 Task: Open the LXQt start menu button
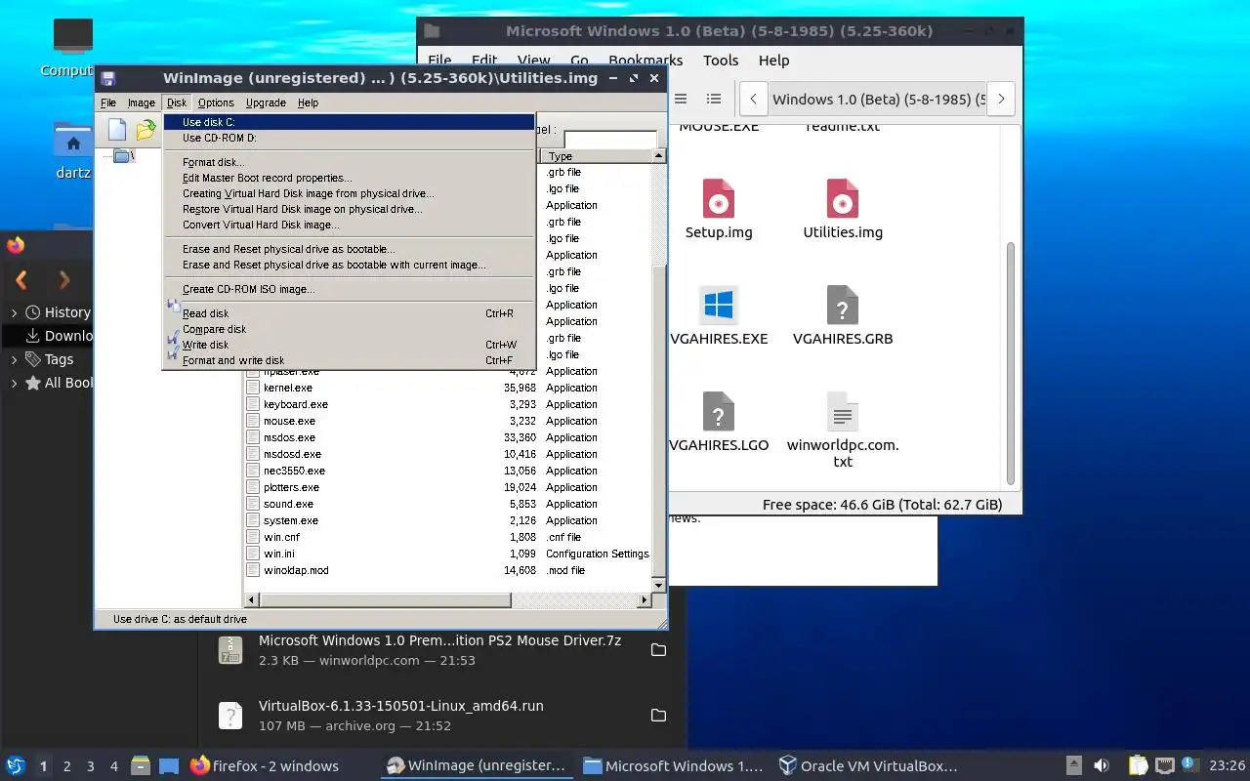pyautogui.click(x=16, y=766)
